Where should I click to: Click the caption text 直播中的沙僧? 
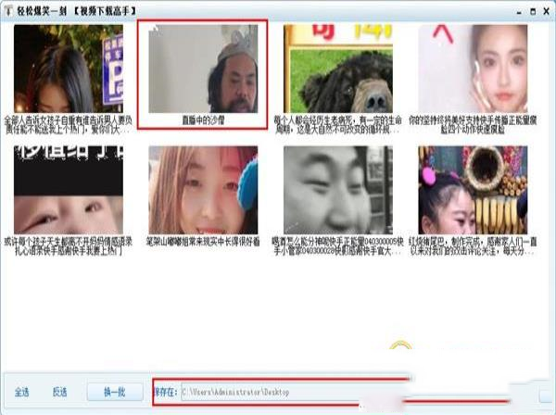203,119
